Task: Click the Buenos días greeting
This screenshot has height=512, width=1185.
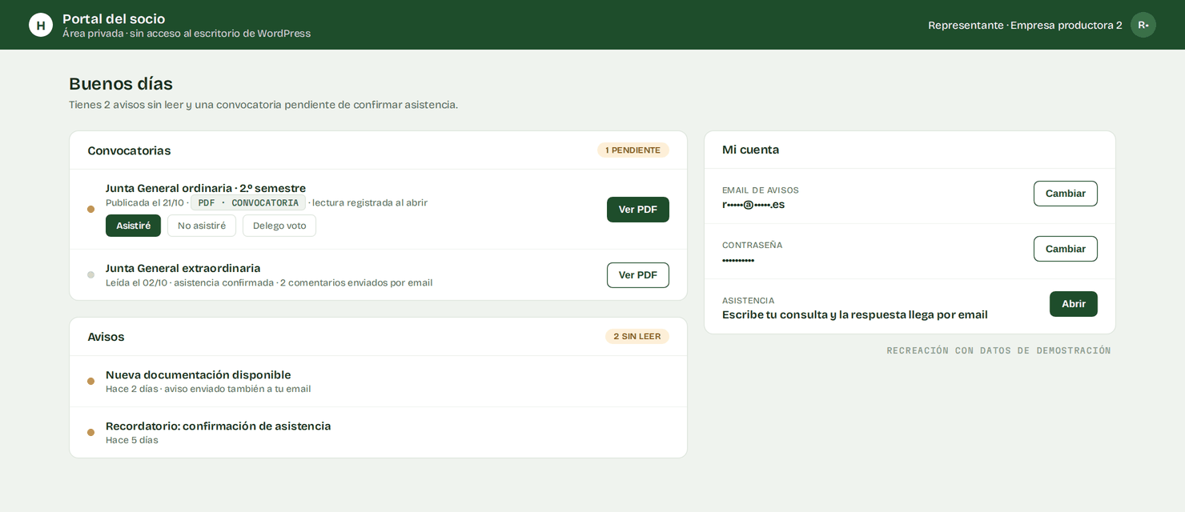Action: pos(121,84)
